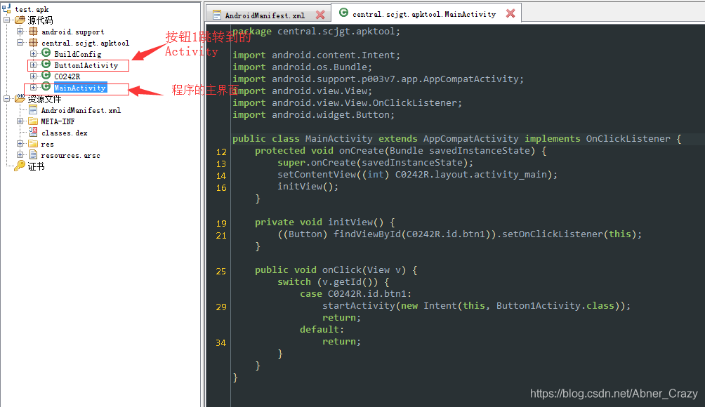Click the Button1Activity class icon
The width and height of the screenshot is (705, 407).
coord(46,65)
